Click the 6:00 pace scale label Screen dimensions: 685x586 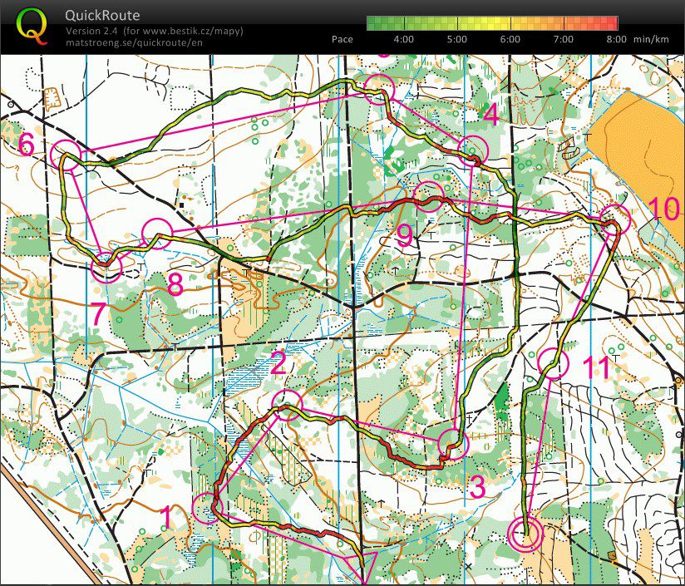[x=510, y=39]
